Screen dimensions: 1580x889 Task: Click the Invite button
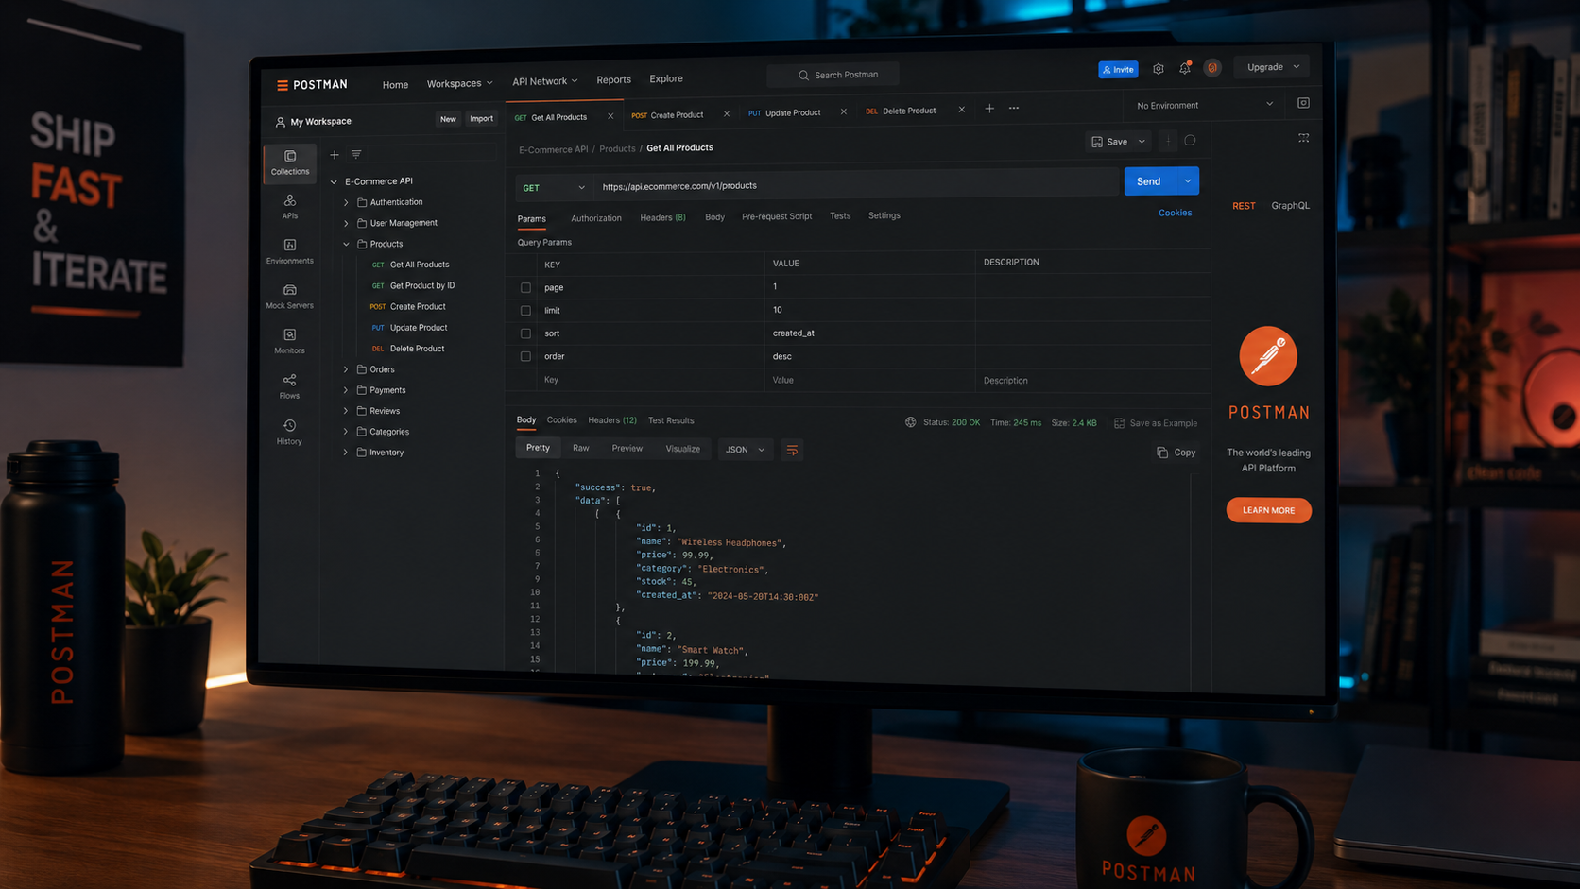click(1118, 69)
